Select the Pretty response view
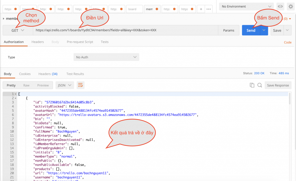296x181 pixels. (11, 85)
